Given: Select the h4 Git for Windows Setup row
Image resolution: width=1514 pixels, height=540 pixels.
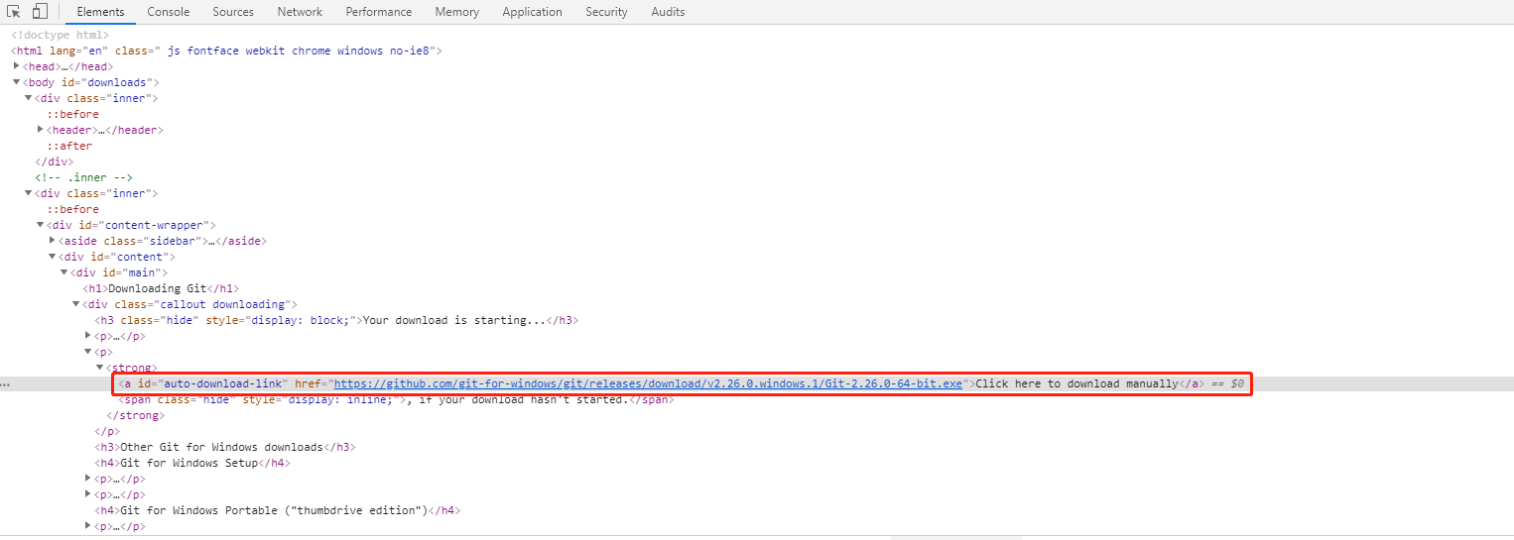Looking at the screenshot, I should click(x=191, y=463).
